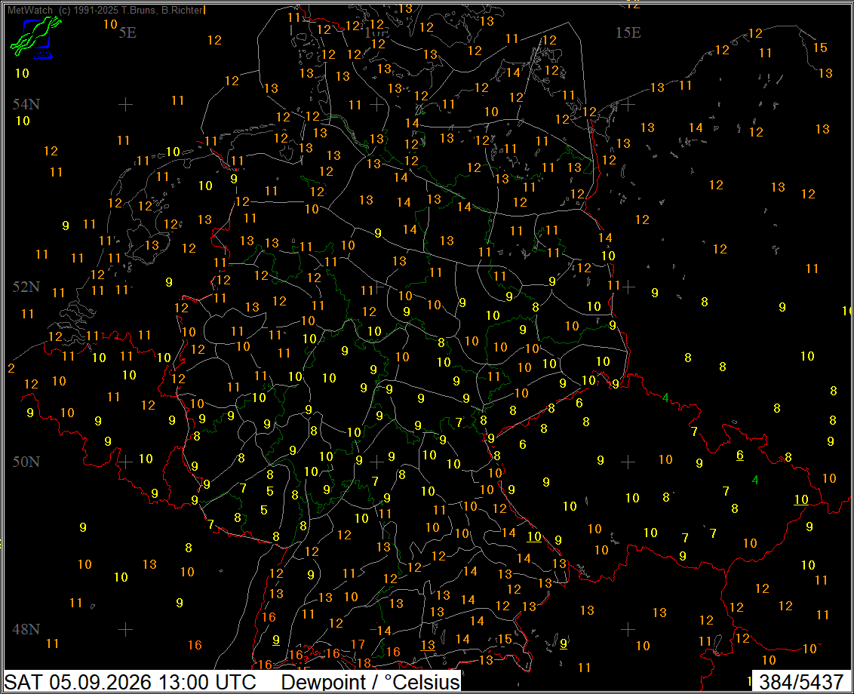The width and height of the screenshot is (854, 694).
Task: Select the station showing dewpoint 17
Action: 358,644
